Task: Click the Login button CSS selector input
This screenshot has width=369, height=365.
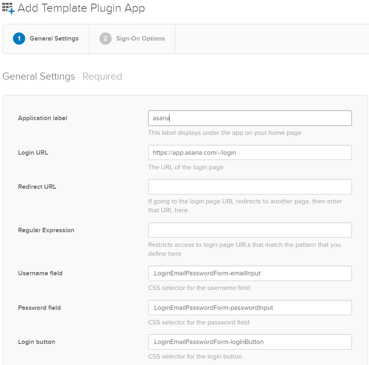Action: coord(250,342)
